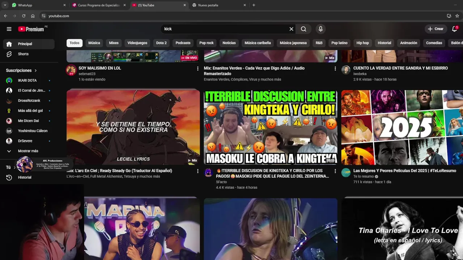Open the notifications bell
This screenshot has height=260, width=463.
click(x=455, y=29)
